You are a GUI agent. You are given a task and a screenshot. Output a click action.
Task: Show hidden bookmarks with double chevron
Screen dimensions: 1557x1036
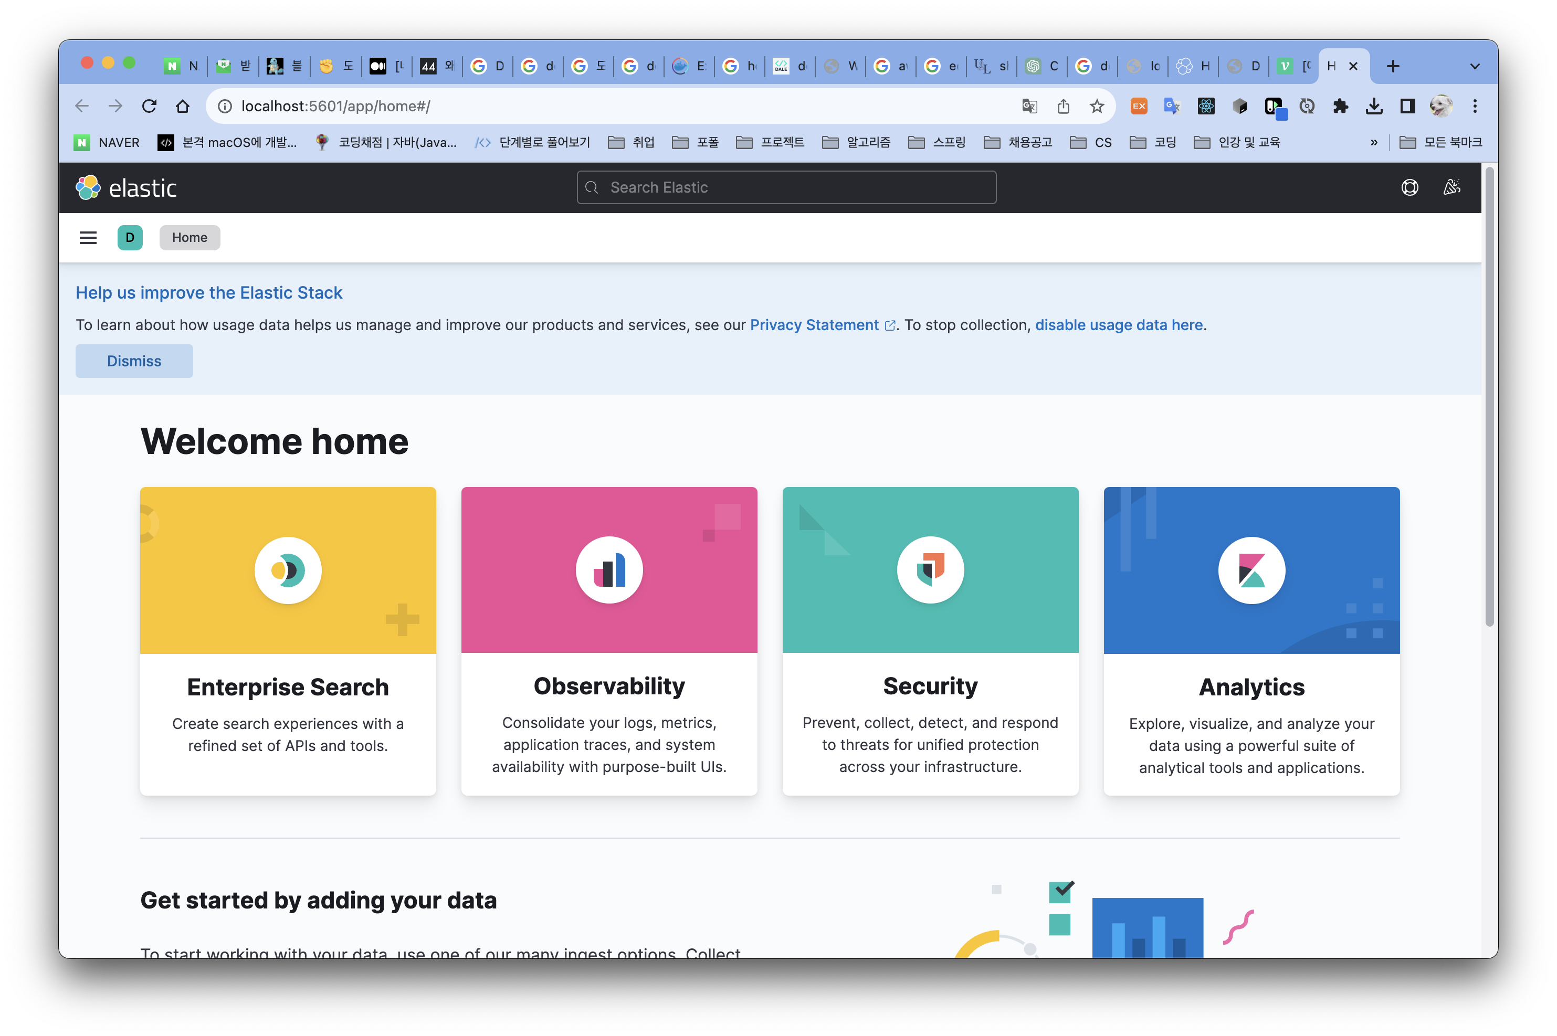pos(1374,143)
